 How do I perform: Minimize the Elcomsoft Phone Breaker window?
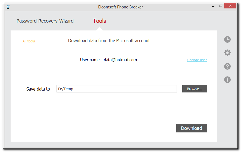click(213, 6)
